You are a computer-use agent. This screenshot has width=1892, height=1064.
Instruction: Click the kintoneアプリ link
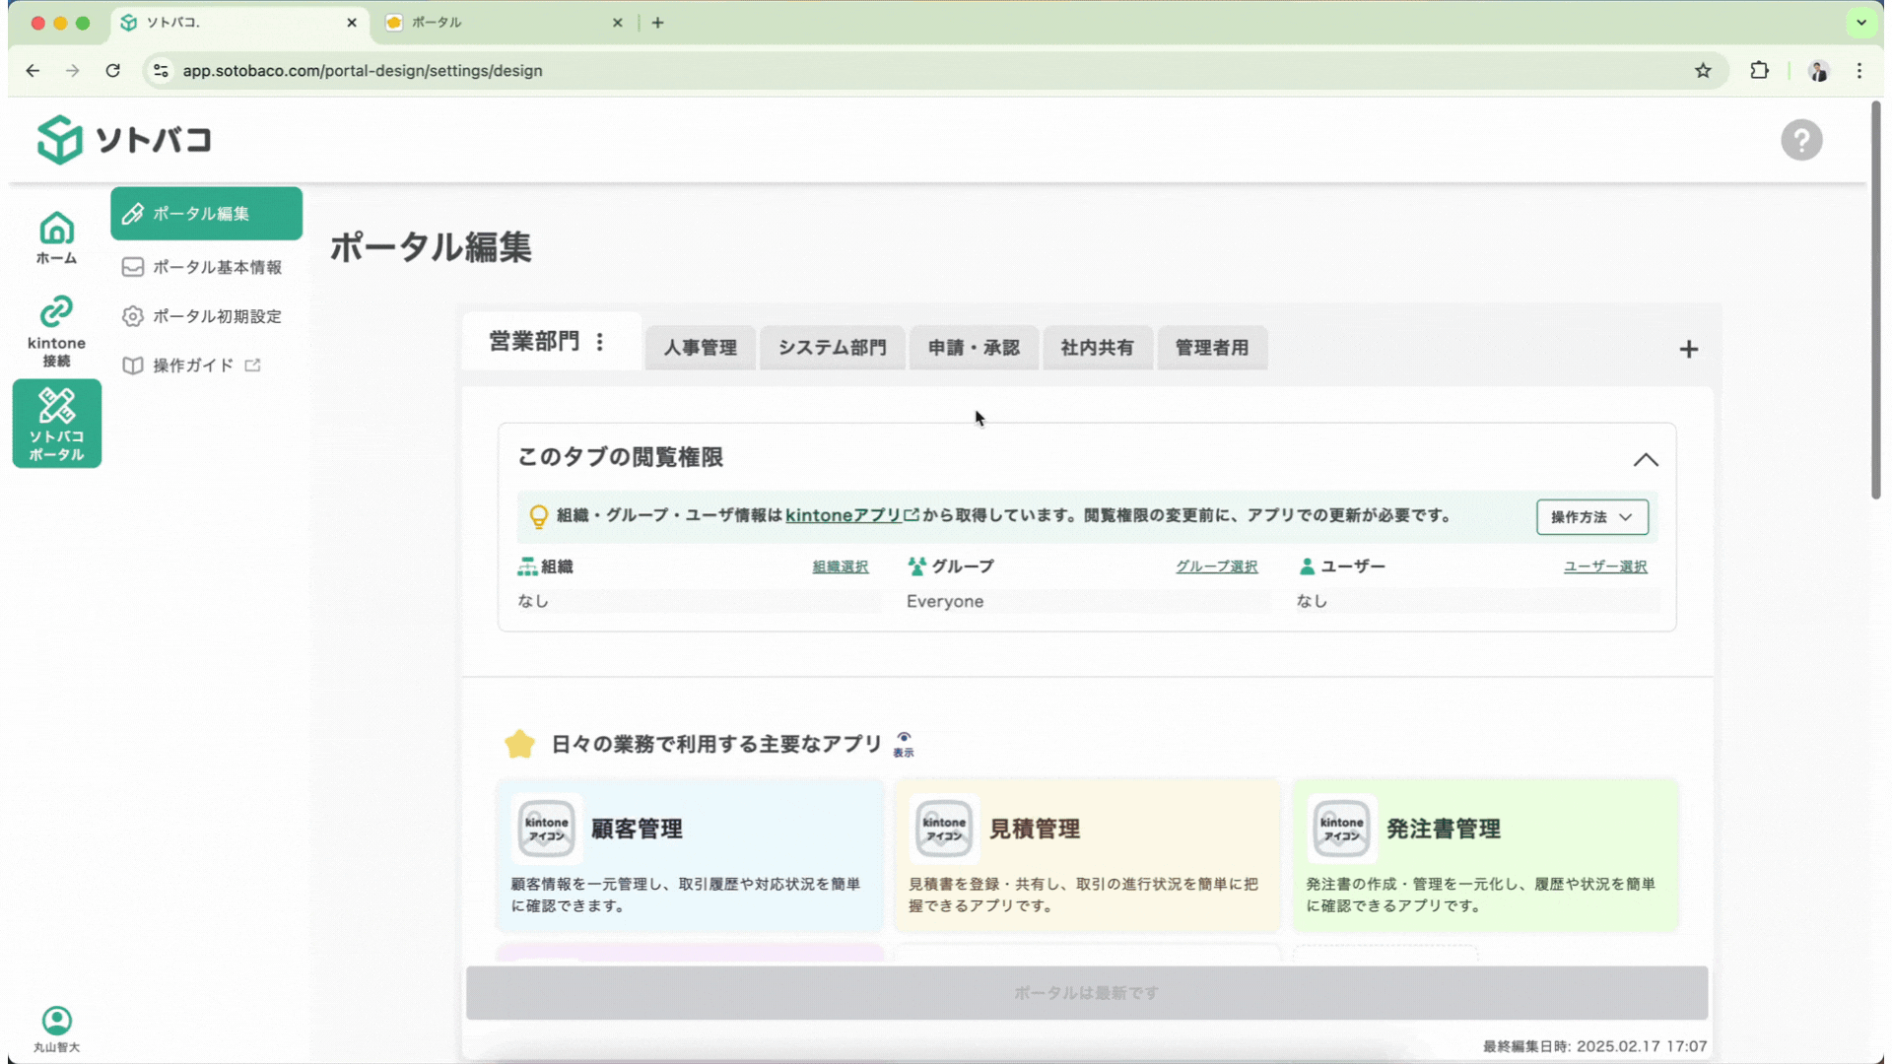(x=844, y=515)
